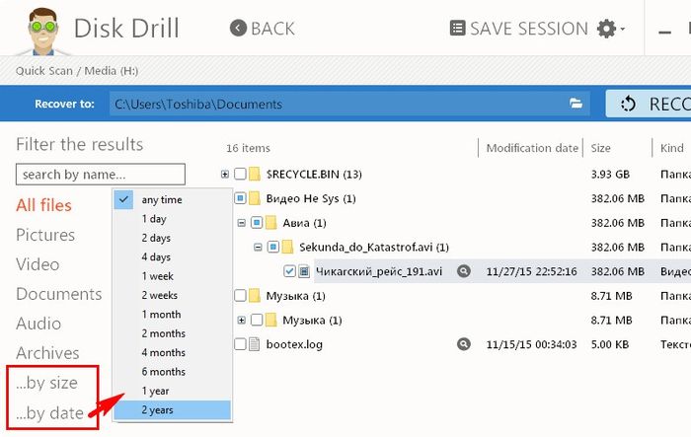The image size is (691, 437).
Task: Click the 'search by name...' field
Action: point(101,175)
